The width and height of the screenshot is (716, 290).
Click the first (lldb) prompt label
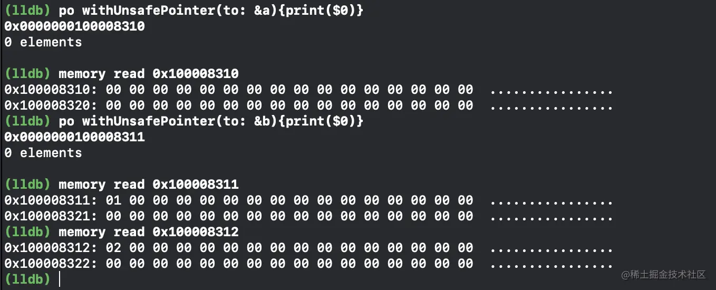[x=27, y=11]
